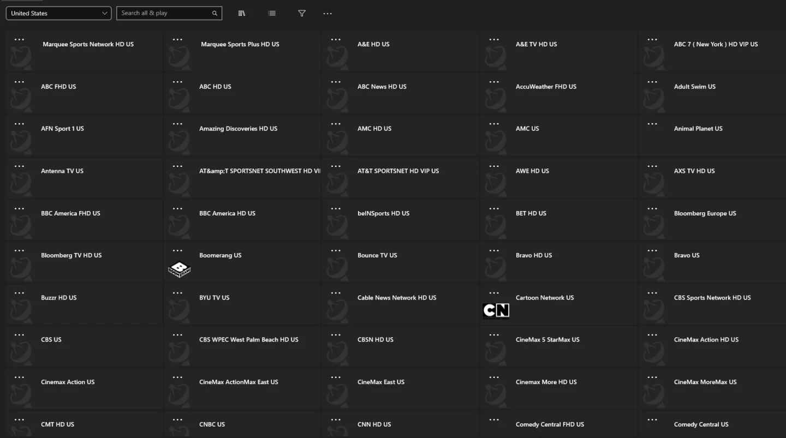Click the Cartoon Network CN logo
Image resolution: width=786 pixels, height=438 pixels.
tap(496, 310)
